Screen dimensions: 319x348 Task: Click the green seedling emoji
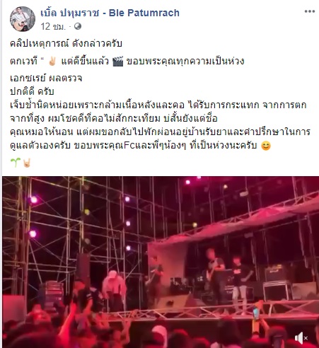(16, 163)
